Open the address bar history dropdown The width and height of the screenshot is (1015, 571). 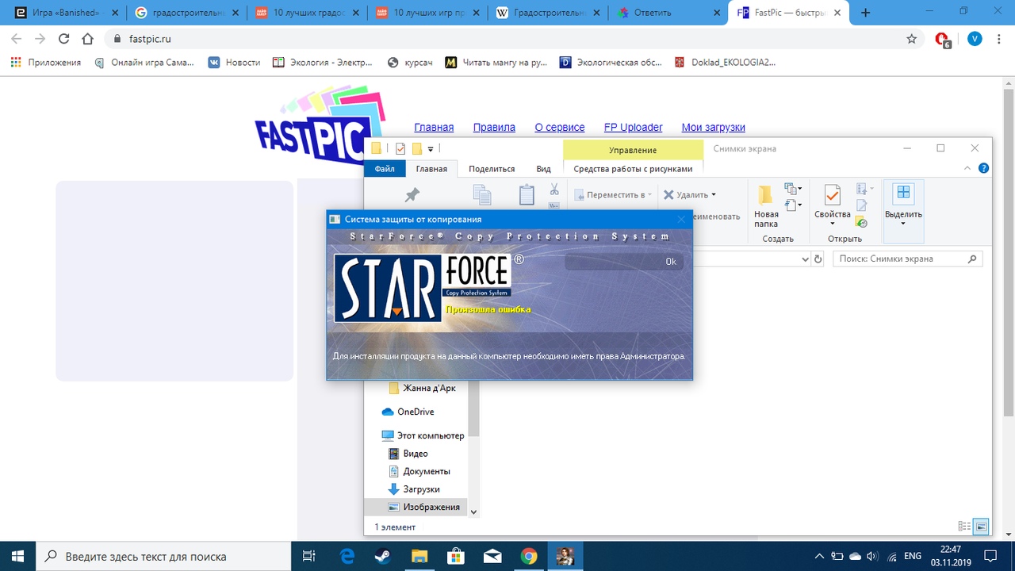coord(804,259)
